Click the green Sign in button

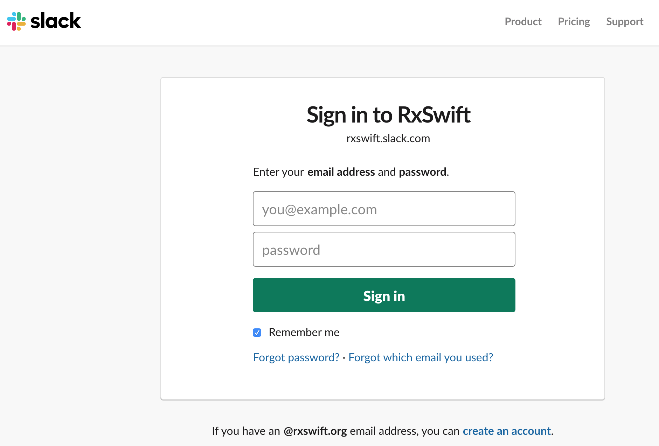point(384,295)
